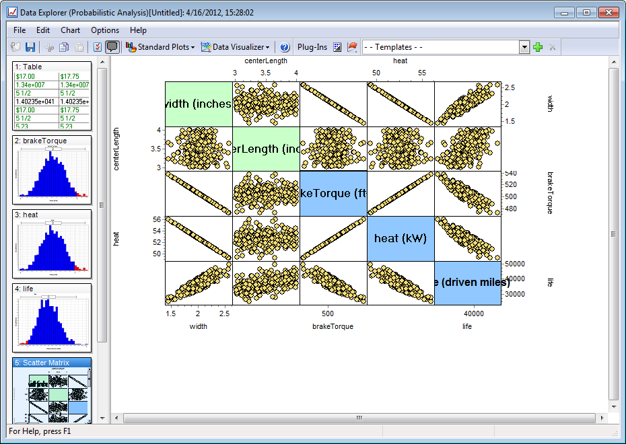Click the red flag plug-in icon
Viewport: 626px width, 444px height.
coord(352,47)
